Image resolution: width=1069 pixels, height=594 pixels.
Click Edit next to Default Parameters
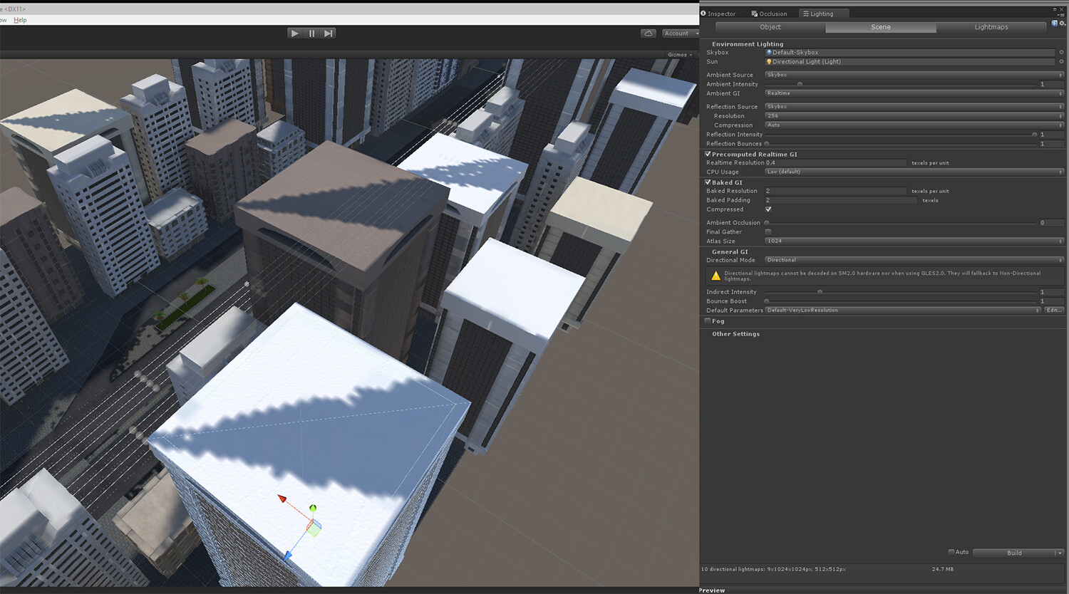(x=1054, y=311)
